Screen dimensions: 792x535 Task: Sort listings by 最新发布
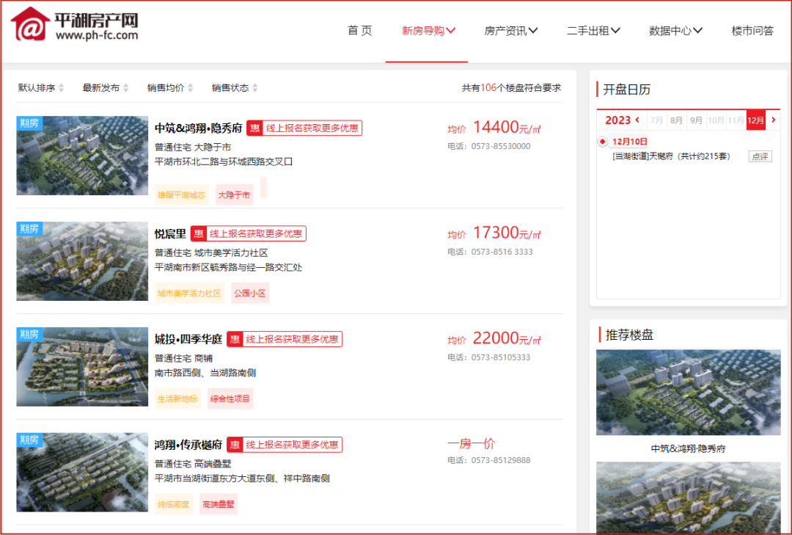point(106,88)
